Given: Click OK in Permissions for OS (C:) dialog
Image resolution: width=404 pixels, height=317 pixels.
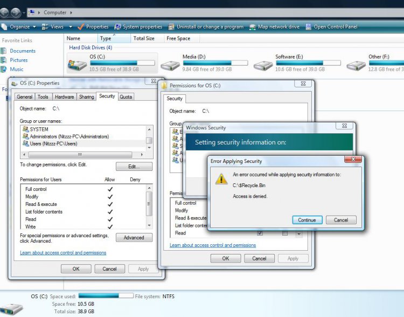Looking at the screenshot, I should click(x=226, y=258).
